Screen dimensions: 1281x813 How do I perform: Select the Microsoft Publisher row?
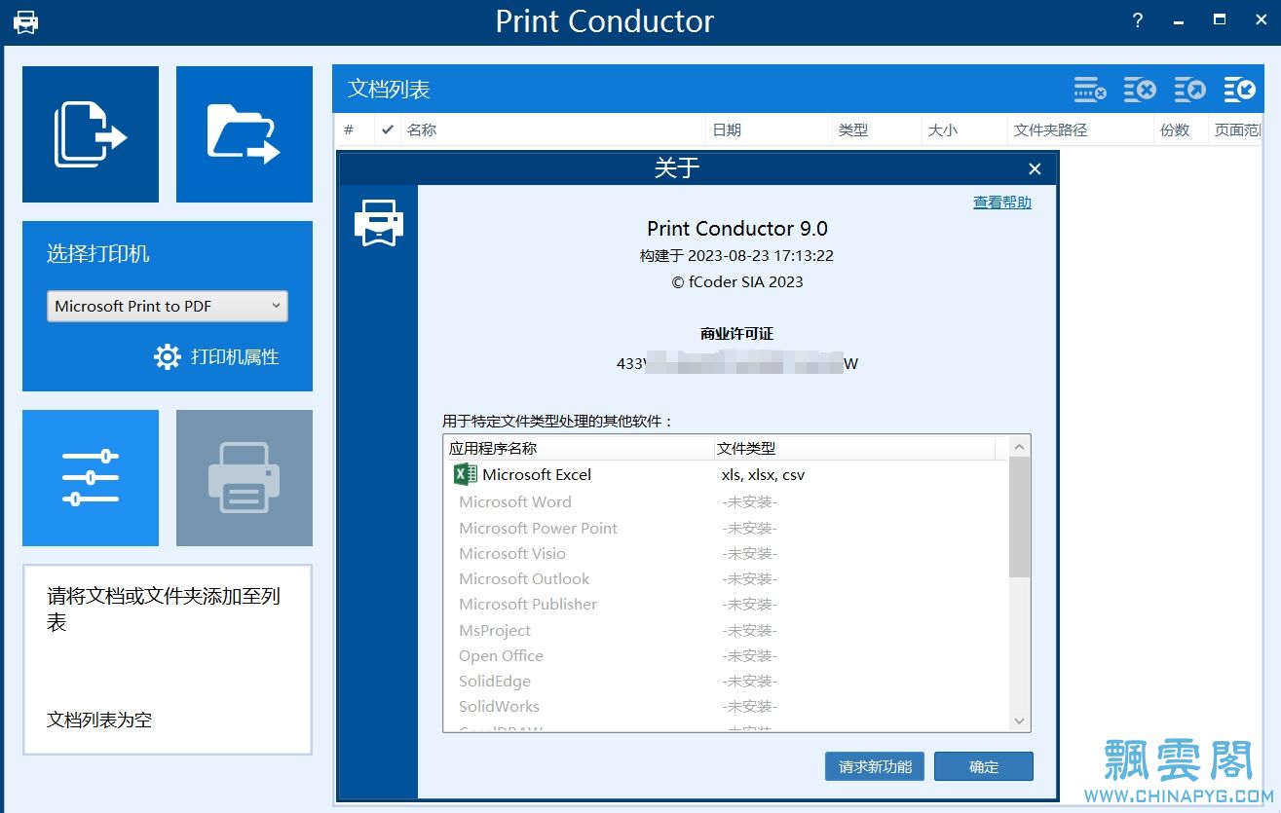[x=726, y=604]
